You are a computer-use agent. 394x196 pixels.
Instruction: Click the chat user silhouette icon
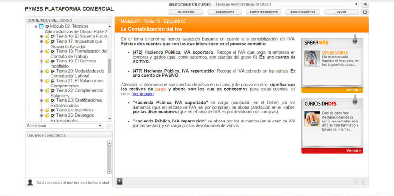point(30,183)
